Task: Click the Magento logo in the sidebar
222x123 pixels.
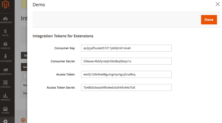Action: click(x=6, y=5)
